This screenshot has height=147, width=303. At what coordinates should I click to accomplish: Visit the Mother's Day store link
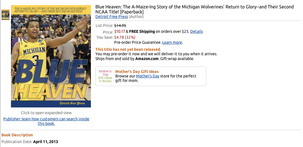coord(148,76)
